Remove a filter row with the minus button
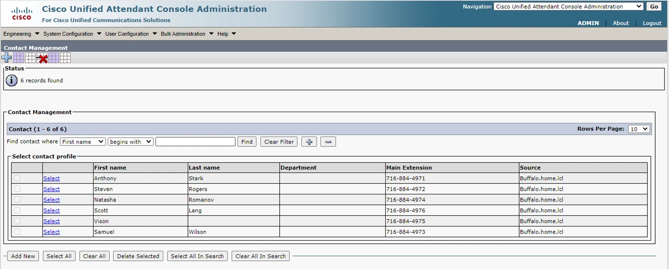Screen dimensions: 669x269 (328, 142)
